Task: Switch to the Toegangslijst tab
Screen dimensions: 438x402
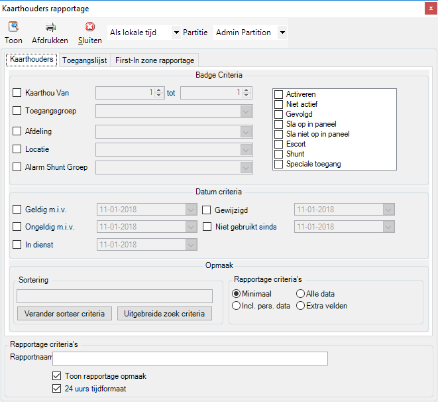Action: [x=84, y=60]
